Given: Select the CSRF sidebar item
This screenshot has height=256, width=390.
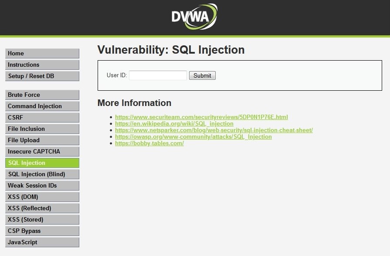Looking at the screenshot, I should (42, 118).
